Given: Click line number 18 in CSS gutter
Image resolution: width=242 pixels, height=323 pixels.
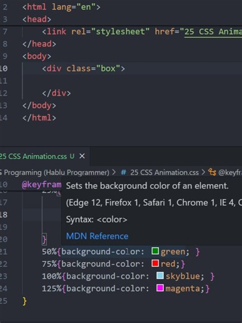Looking at the screenshot, I should tap(4, 215).
